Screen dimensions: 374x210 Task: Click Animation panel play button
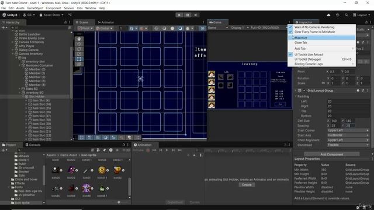click(x=167, y=150)
